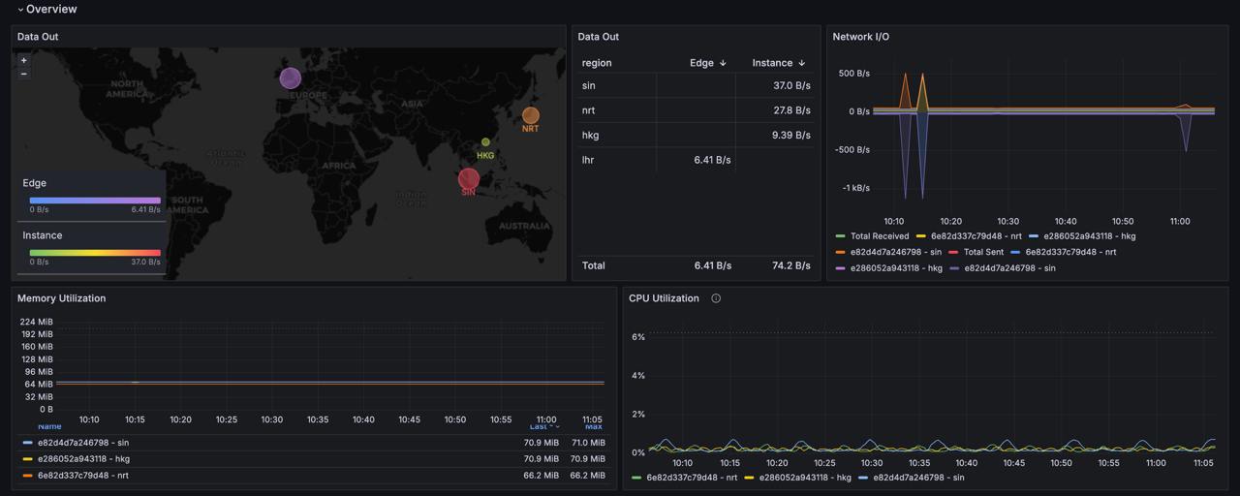
Task: Sort table by Edge column arrow
Action: coord(723,63)
